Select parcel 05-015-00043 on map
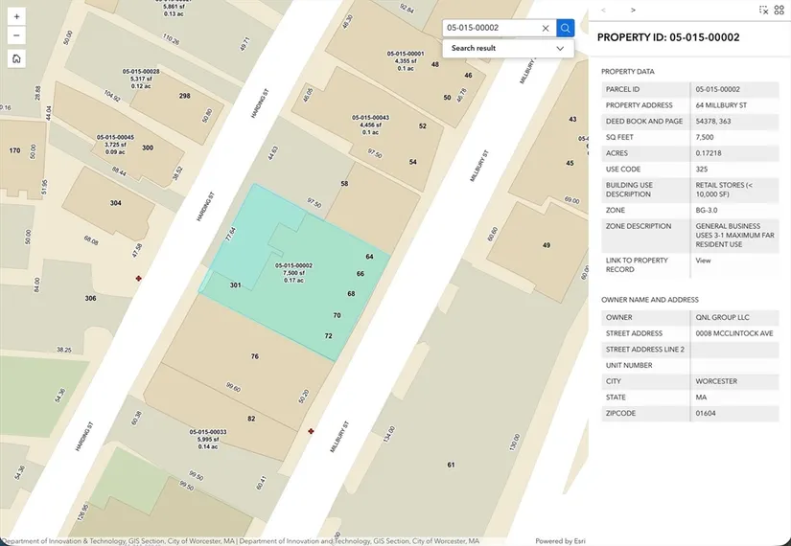 point(374,125)
